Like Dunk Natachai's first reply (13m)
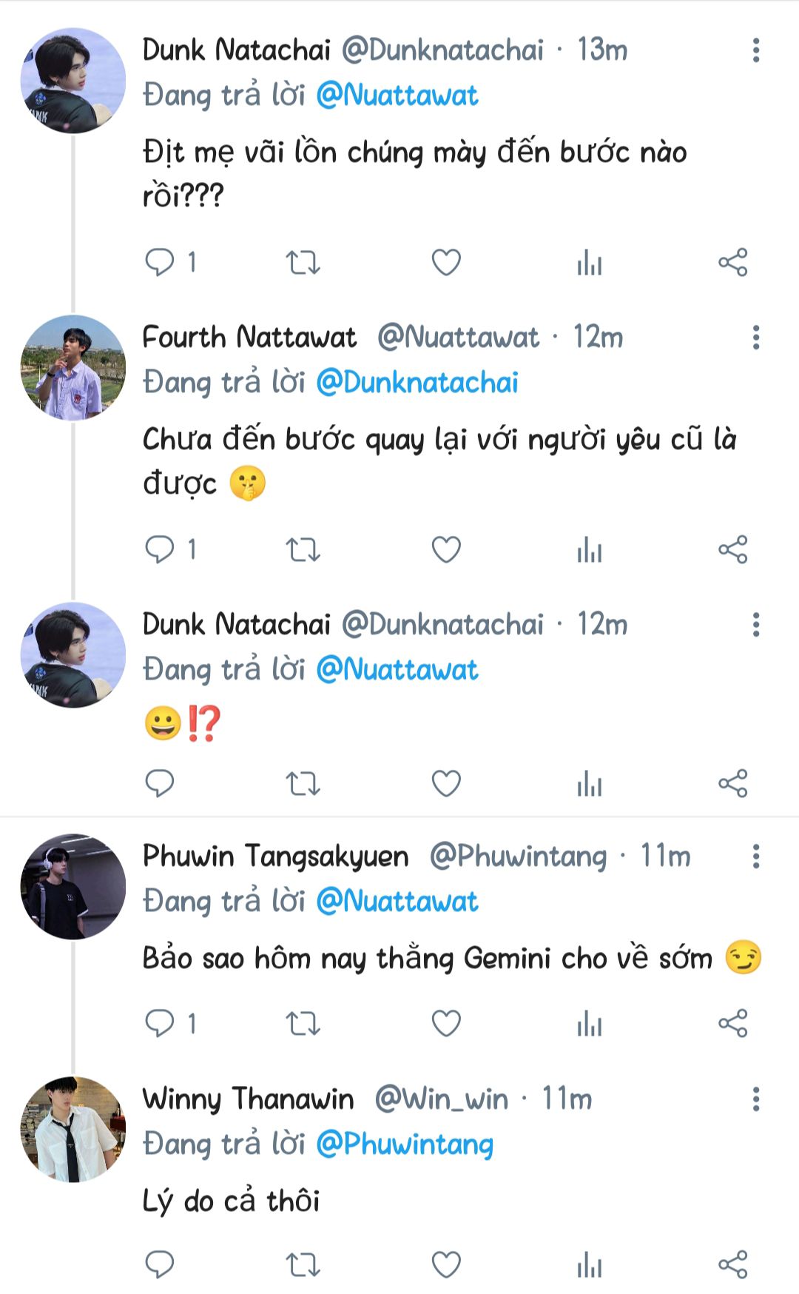The height and width of the screenshot is (1294, 799). coord(446,263)
